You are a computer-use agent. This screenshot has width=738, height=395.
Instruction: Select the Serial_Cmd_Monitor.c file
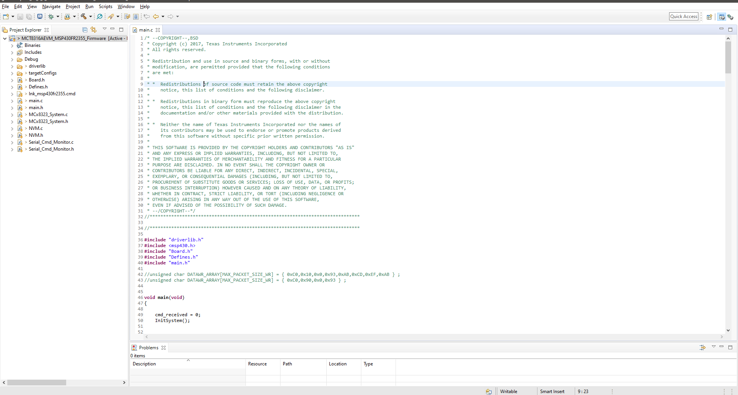click(x=51, y=142)
